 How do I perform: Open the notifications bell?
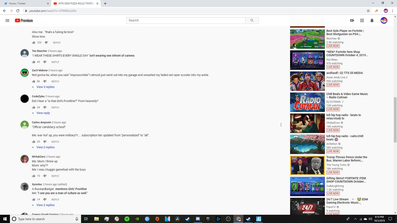tap(372, 20)
